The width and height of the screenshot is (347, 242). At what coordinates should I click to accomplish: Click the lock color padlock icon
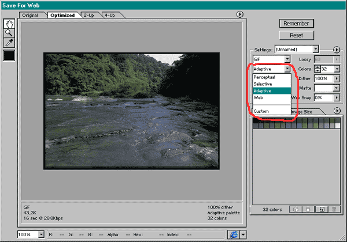pos(308,209)
